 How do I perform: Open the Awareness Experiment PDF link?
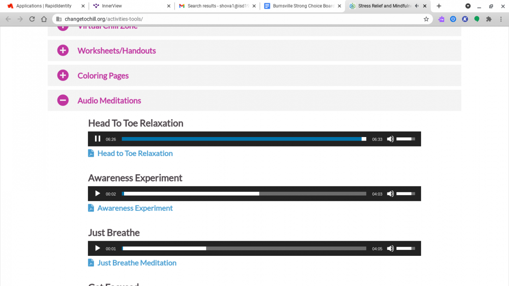coord(135,208)
